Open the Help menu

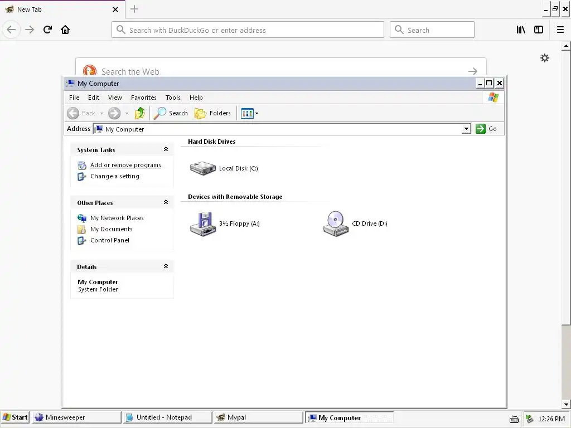point(196,98)
